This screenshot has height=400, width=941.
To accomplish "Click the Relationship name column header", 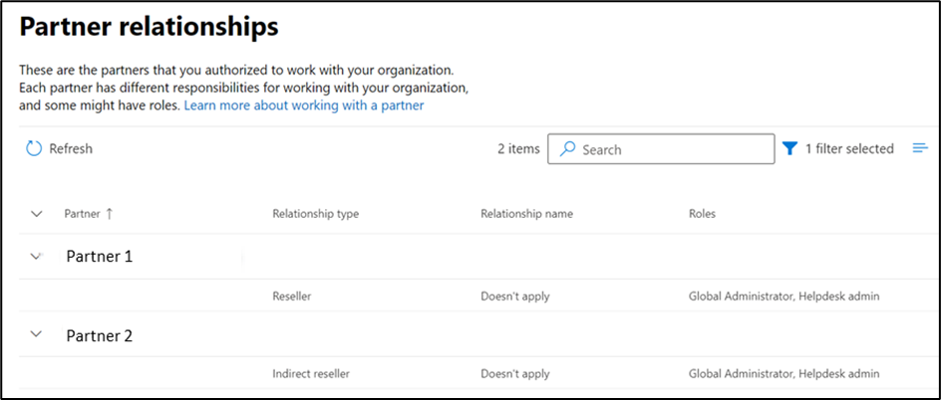I will (x=527, y=214).
